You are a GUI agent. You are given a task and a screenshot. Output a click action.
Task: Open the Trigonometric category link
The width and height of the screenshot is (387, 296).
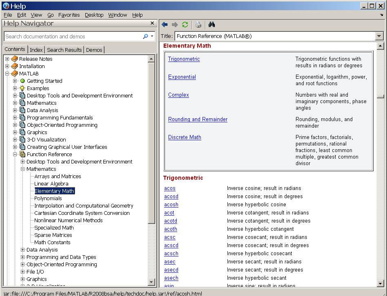coord(184,59)
